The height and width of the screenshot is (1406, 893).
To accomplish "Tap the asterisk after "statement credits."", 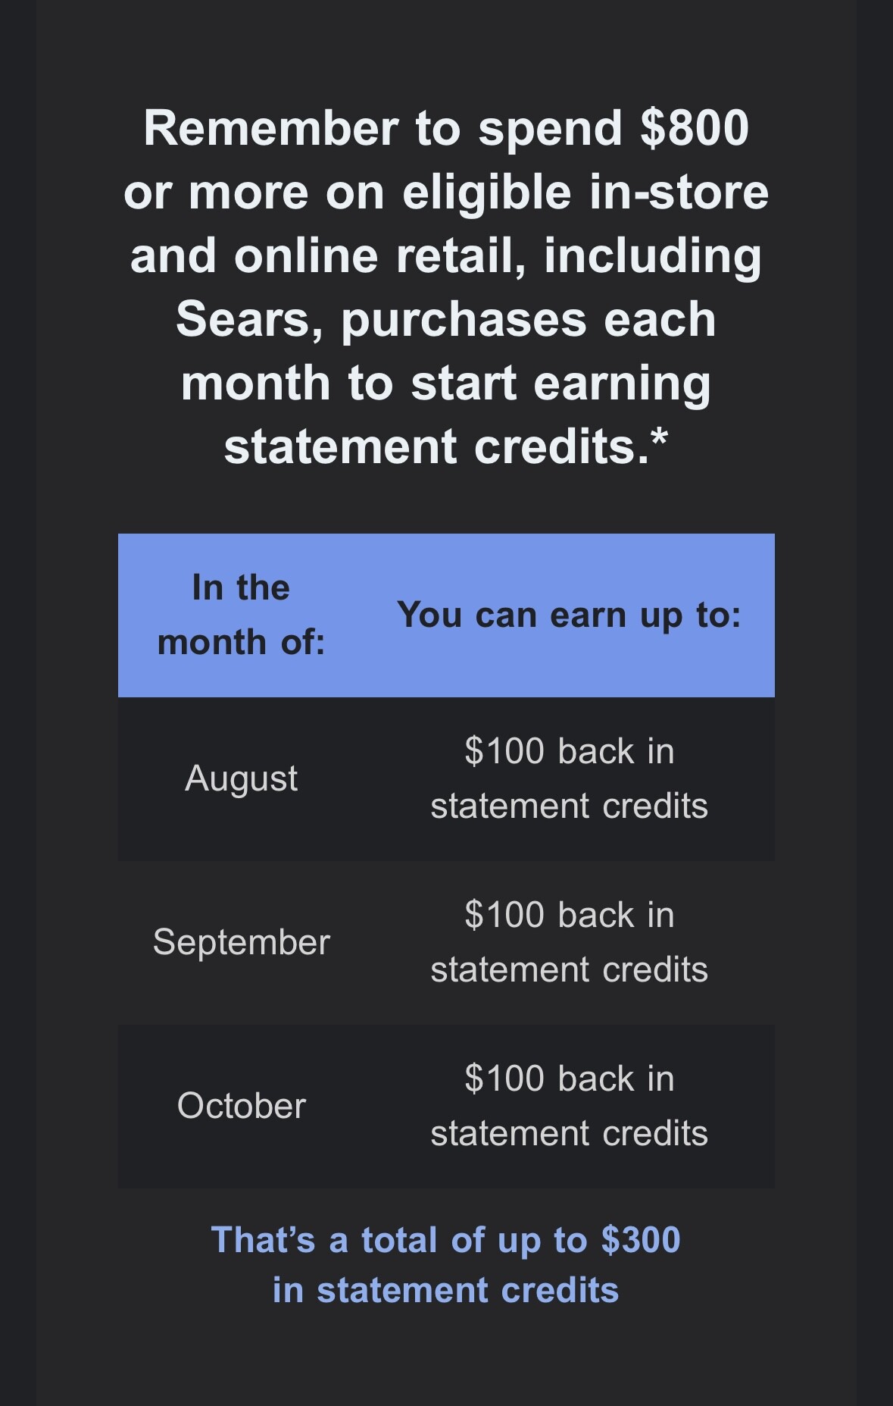I will (659, 440).
